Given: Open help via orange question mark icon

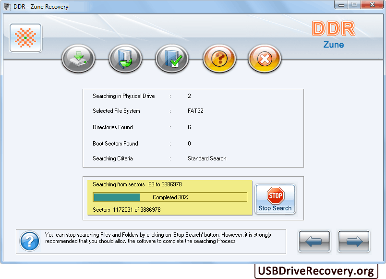Looking at the screenshot, I should pyautogui.click(x=219, y=59).
